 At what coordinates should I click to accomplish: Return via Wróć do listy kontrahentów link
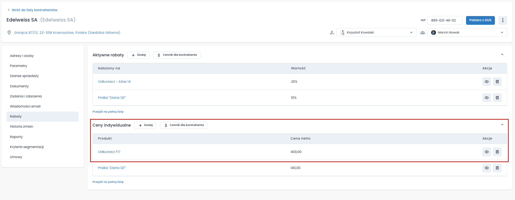point(34,10)
